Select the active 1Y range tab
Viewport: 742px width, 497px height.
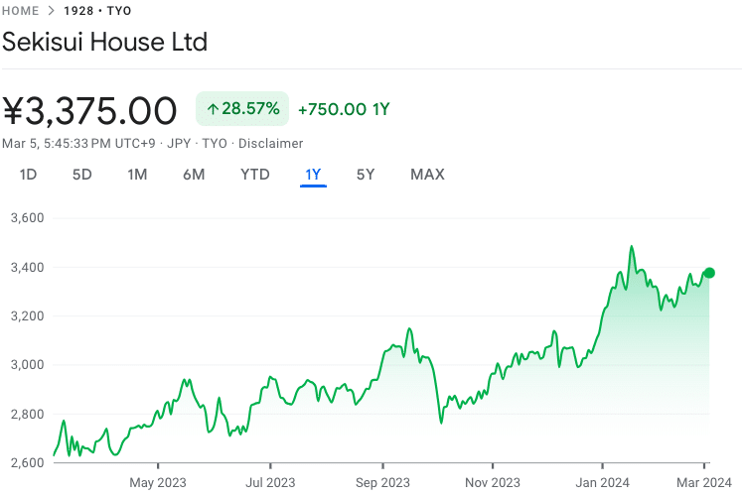tap(313, 175)
